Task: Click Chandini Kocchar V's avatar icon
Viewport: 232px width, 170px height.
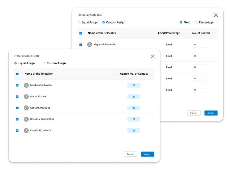Action: tap(26, 131)
